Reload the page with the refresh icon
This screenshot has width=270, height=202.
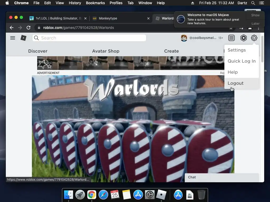(28, 27)
